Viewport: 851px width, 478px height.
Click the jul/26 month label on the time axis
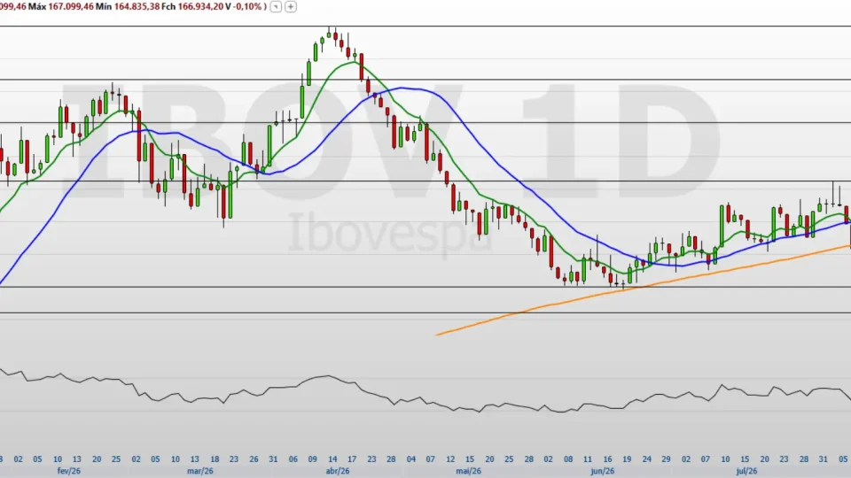click(746, 470)
